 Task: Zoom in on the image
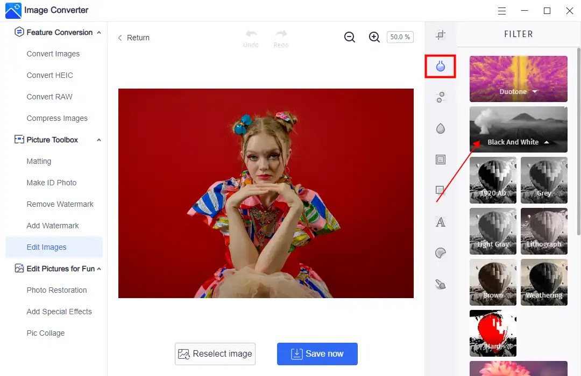[374, 37]
